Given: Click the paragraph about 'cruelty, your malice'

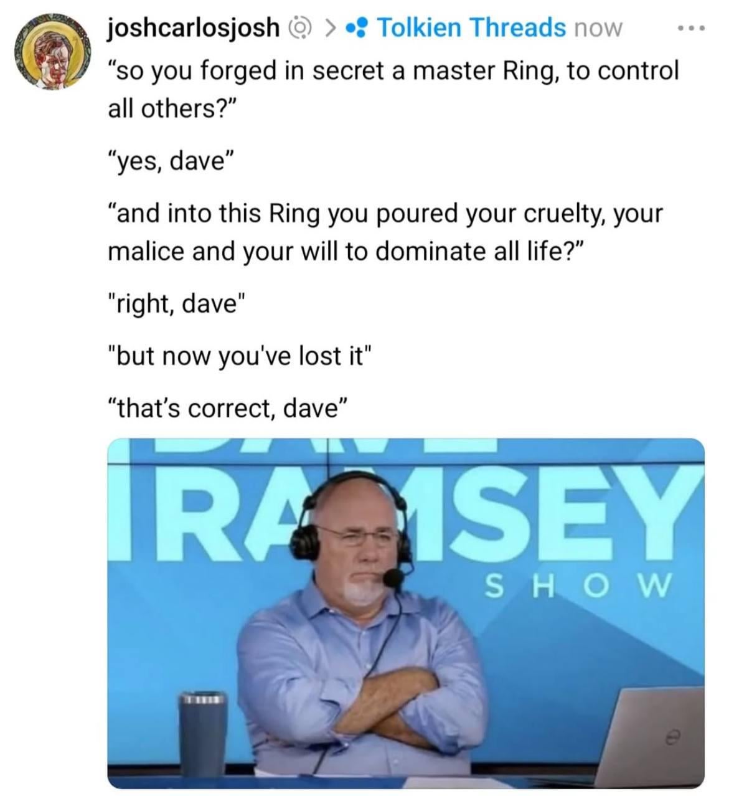Looking at the screenshot, I should coord(385,232).
